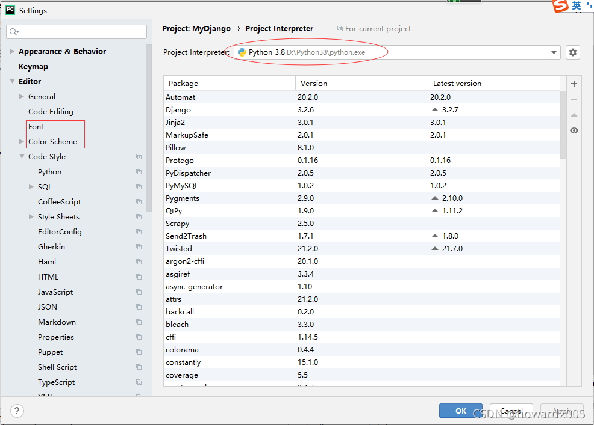Screen dimensions: 594x425
Task: Sort by Version column header
Action: click(362, 83)
